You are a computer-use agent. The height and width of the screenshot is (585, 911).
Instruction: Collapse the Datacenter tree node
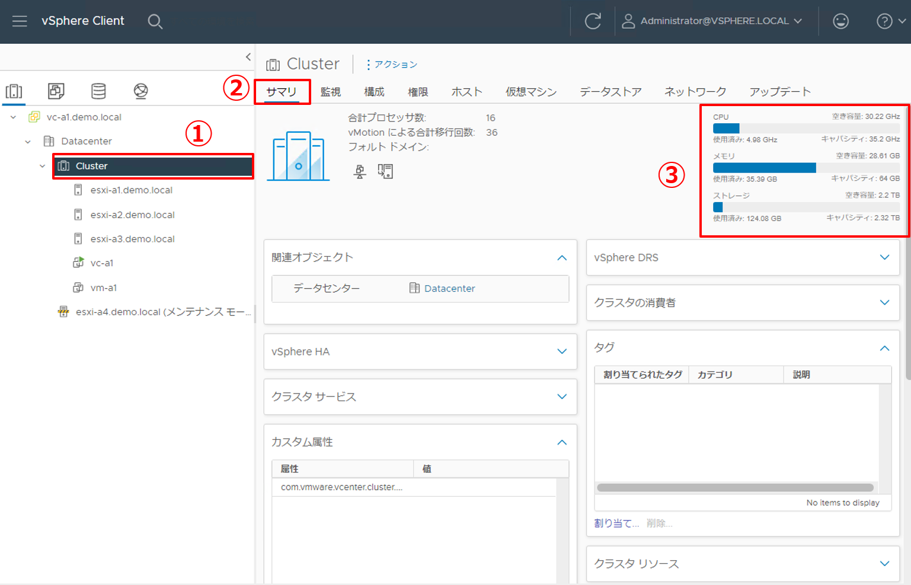(x=28, y=142)
